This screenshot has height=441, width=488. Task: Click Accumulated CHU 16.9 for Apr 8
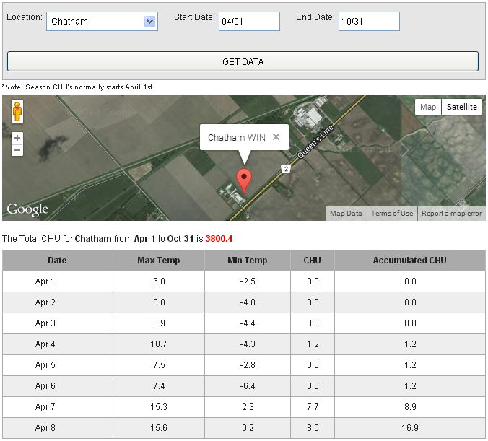[x=410, y=427]
